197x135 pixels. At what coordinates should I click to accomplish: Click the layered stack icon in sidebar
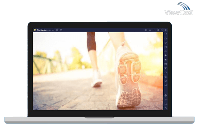pos(166,81)
